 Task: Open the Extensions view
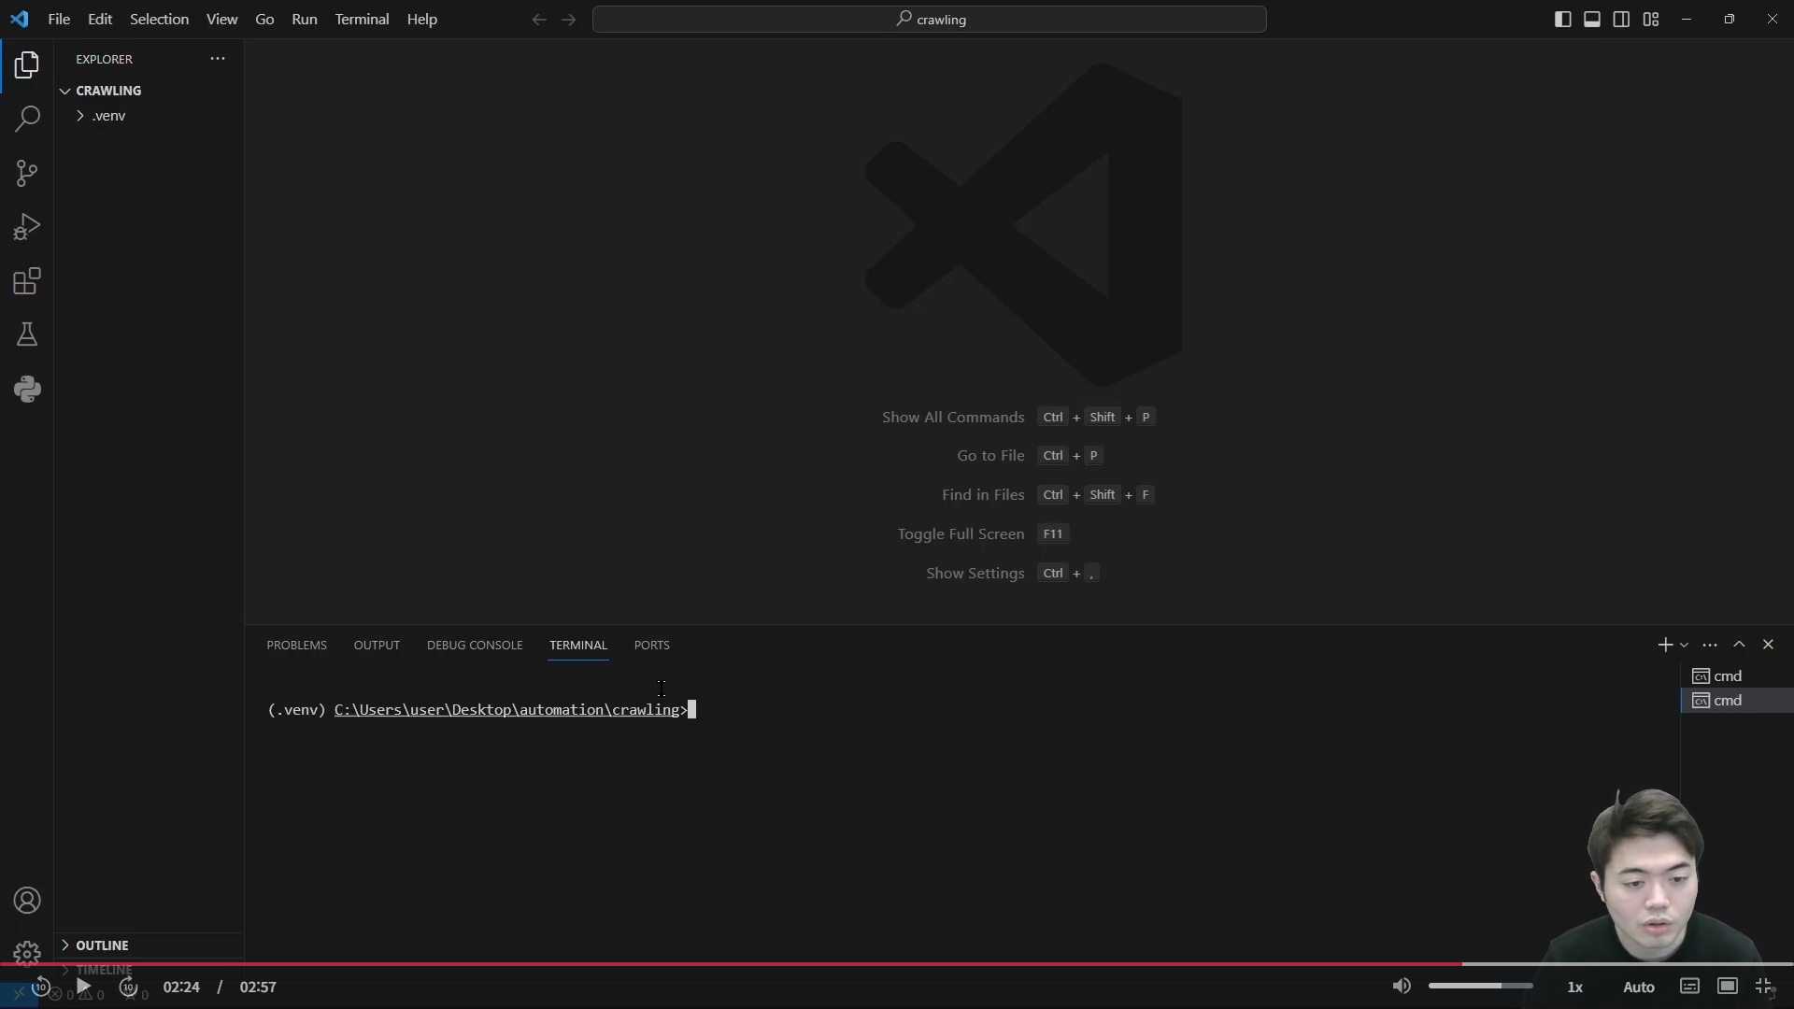pyautogui.click(x=27, y=281)
